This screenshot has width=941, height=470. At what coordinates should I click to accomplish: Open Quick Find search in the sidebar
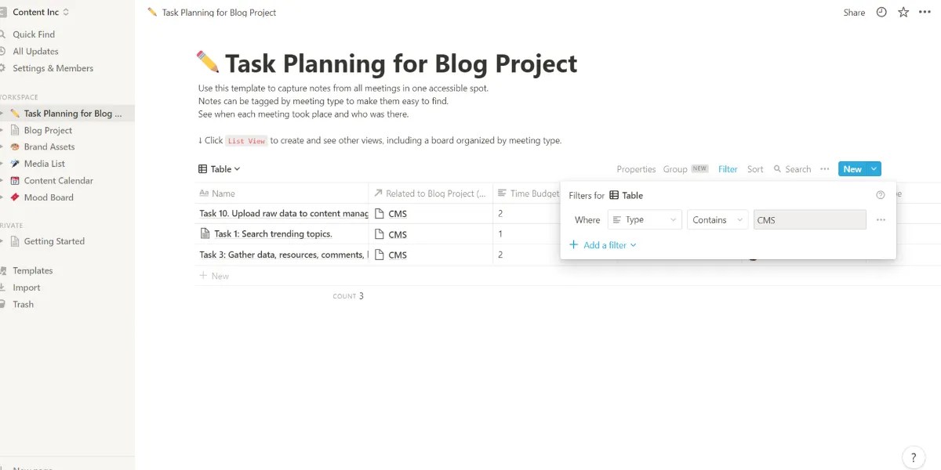(35, 34)
